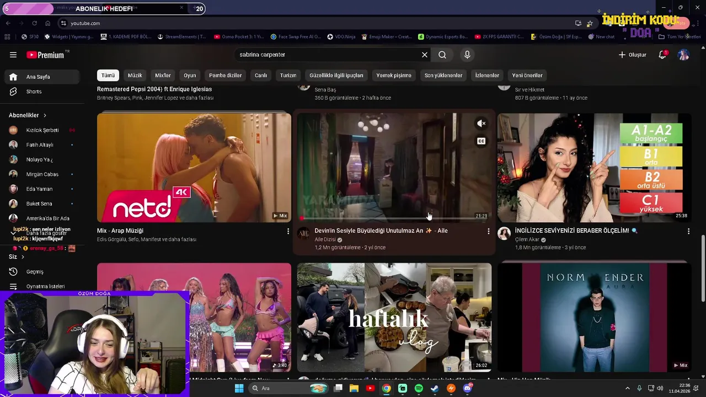Viewport: 706px width, 397px height.
Task: Click the browser reload button
Action: pos(34,23)
